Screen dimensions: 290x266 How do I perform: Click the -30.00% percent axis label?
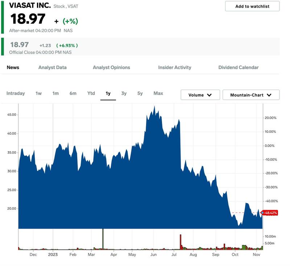point(271,187)
